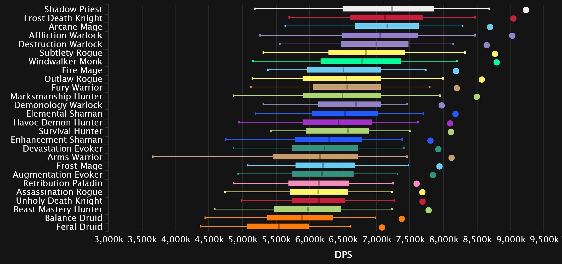The width and height of the screenshot is (562, 264).
Task: Click the Windwalker Monk green box
Action: [x=360, y=61]
